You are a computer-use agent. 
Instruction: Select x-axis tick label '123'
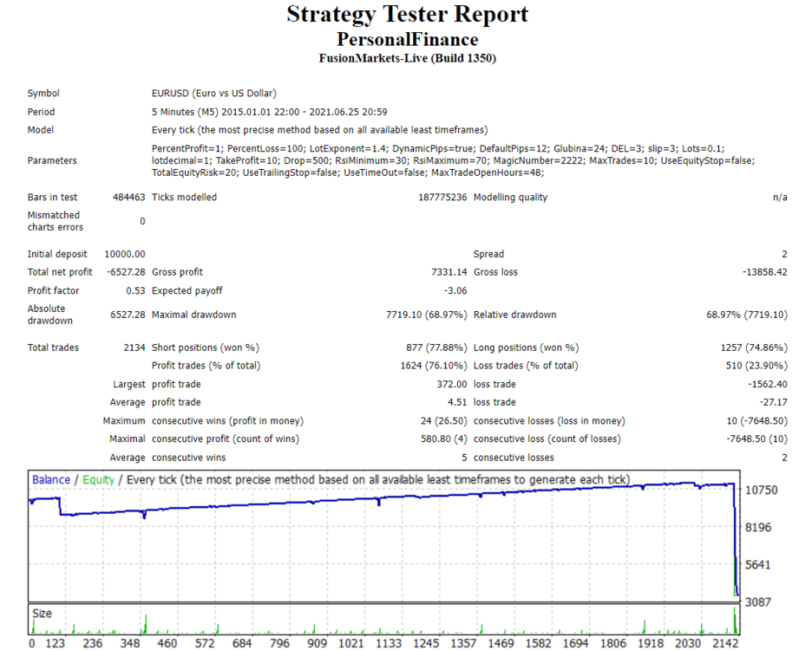[x=55, y=643]
